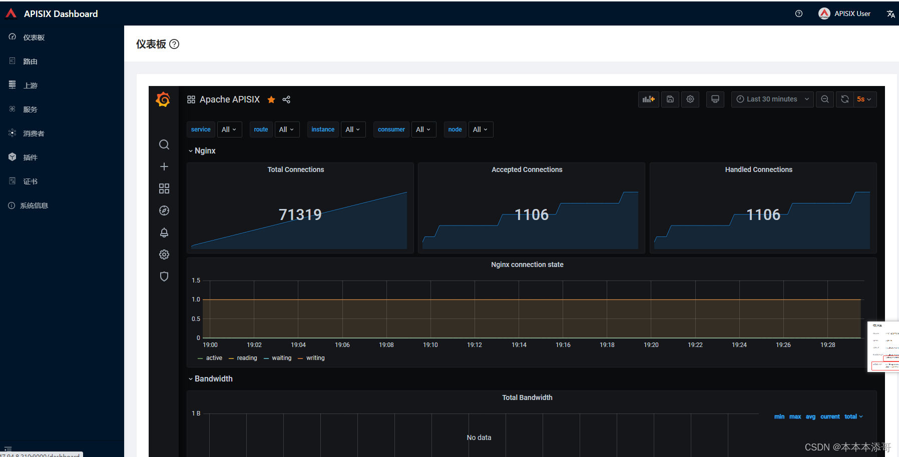Click the refresh dashboard icon
899x457 pixels.
click(x=845, y=99)
